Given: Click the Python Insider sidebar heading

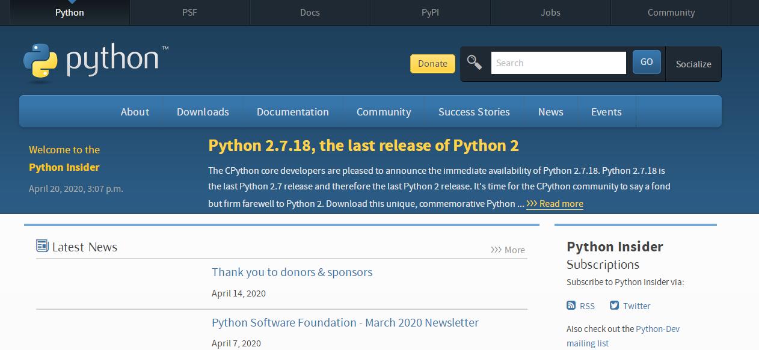Looking at the screenshot, I should coord(615,247).
